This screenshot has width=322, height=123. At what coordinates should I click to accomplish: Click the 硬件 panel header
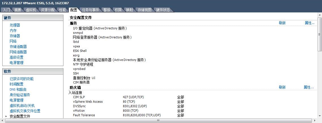(33, 18)
